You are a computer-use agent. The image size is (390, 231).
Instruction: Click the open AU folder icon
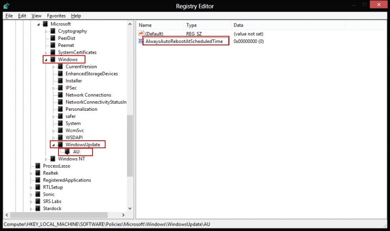click(67, 152)
